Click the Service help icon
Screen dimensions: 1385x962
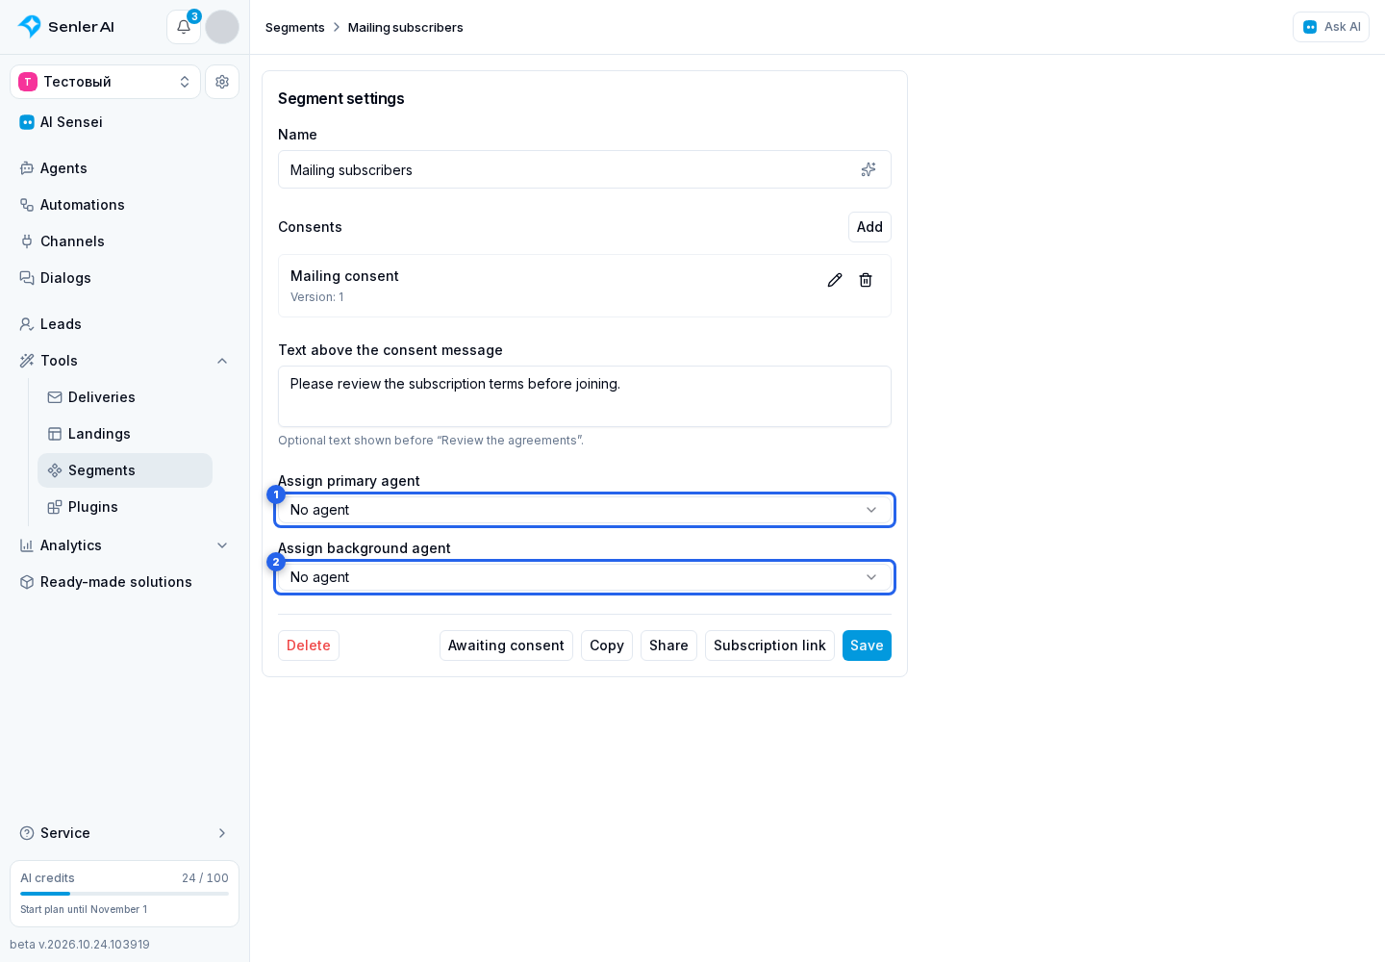pos(27,833)
